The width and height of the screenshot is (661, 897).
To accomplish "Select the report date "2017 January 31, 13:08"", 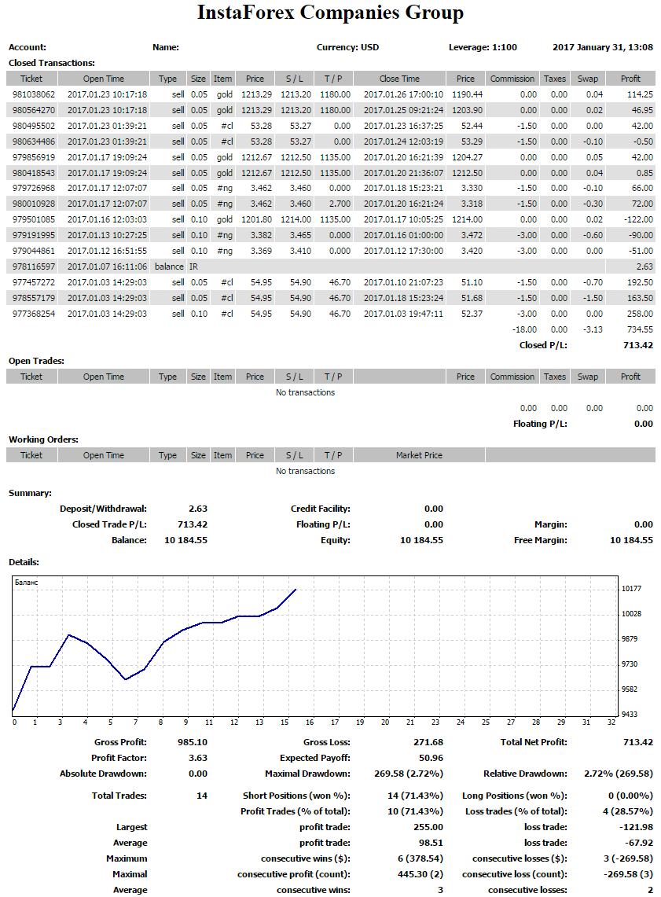I will [603, 47].
